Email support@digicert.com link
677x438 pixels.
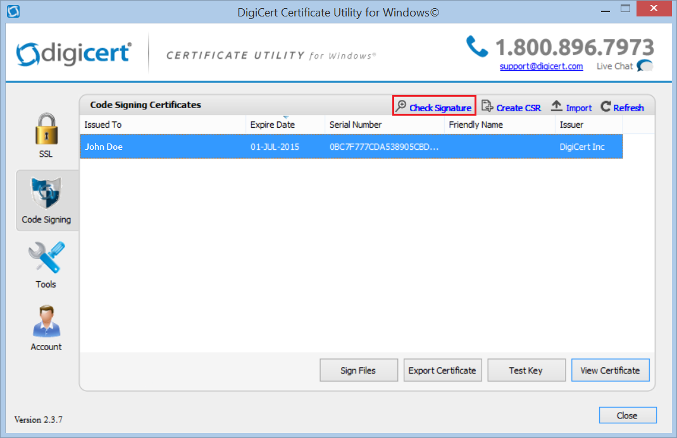(541, 66)
